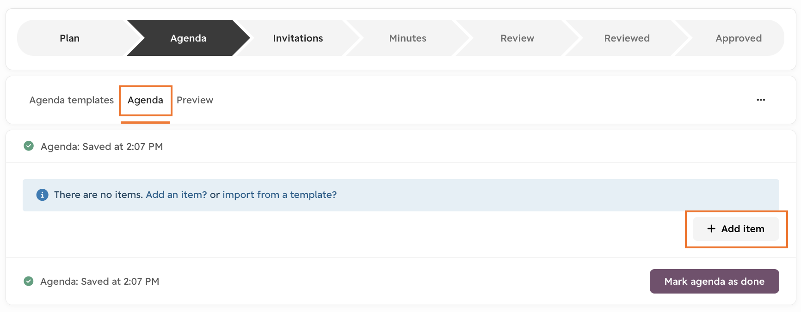
Task: Go to the Plan stage
Action: coord(70,38)
